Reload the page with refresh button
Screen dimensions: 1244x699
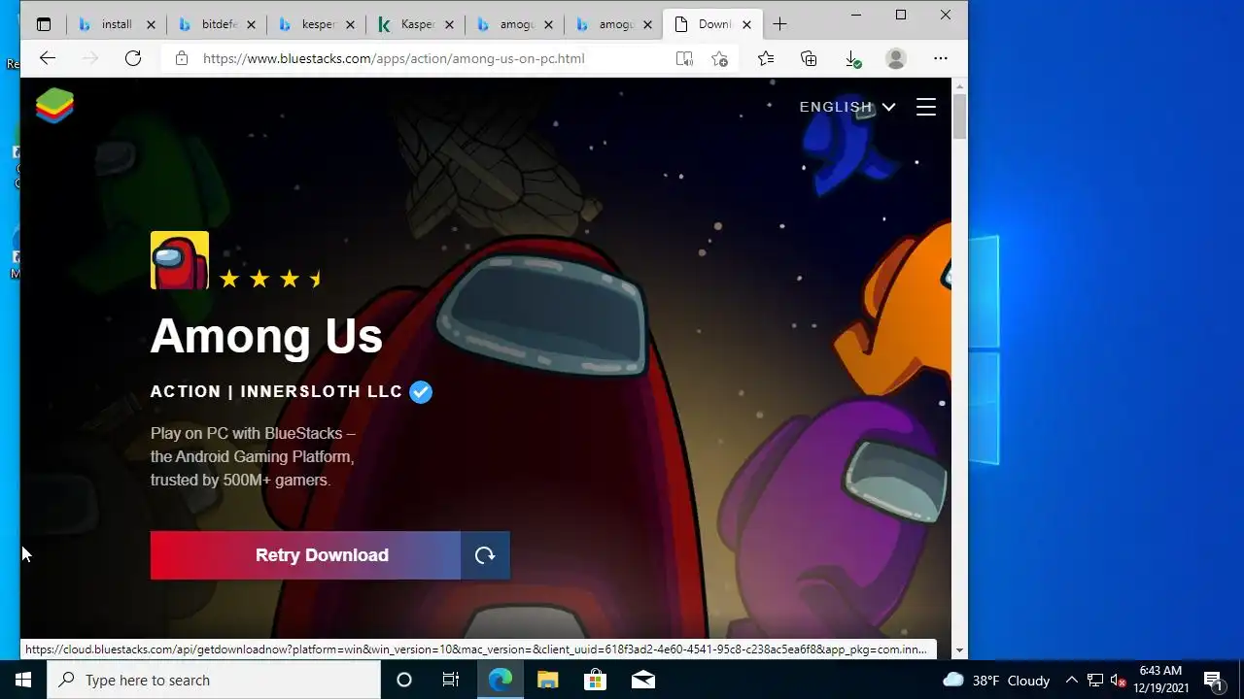133,58
